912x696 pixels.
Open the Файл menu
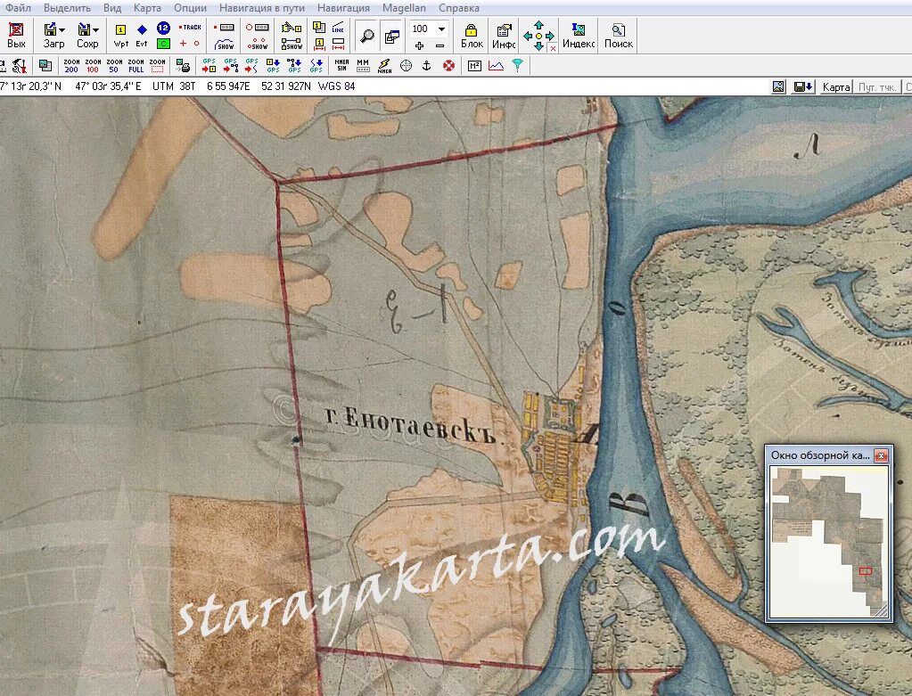(x=18, y=8)
